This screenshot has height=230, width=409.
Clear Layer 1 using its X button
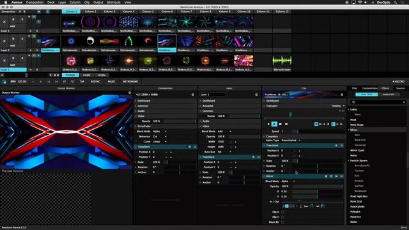click(4, 61)
